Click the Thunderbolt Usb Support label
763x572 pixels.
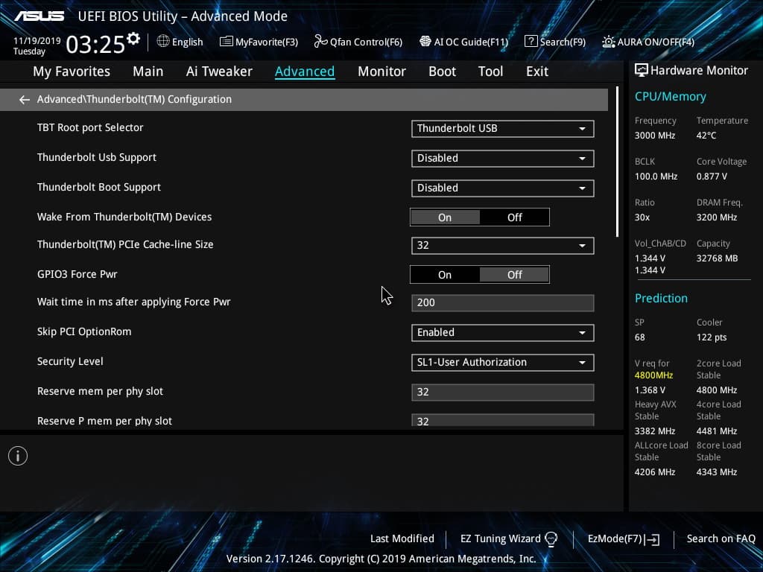pos(97,157)
